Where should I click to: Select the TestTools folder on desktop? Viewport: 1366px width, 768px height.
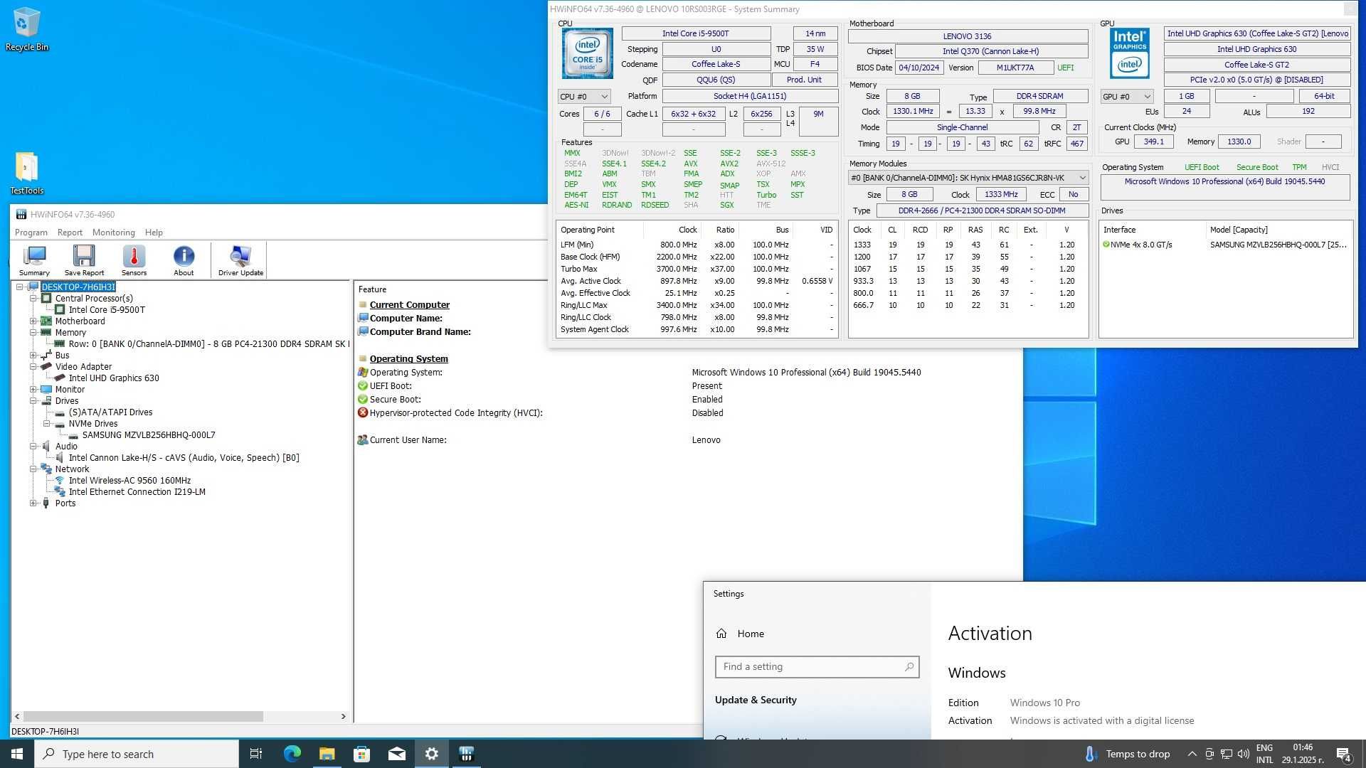(x=26, y=173)
